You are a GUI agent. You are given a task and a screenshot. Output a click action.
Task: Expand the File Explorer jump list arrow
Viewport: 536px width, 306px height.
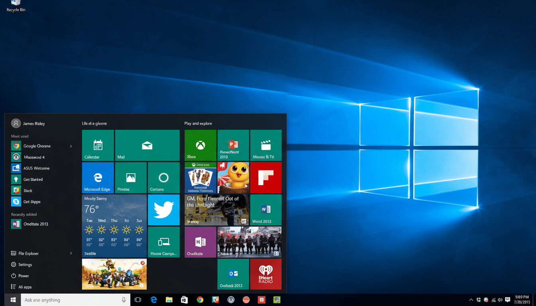[x=71, y=253]
